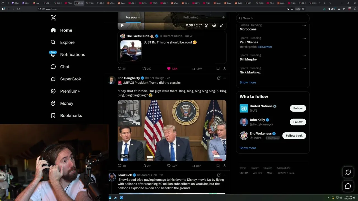Open video player settings gear
Image resolution: width=358 pixels, height=201 pixels.
tap(214, 25)
